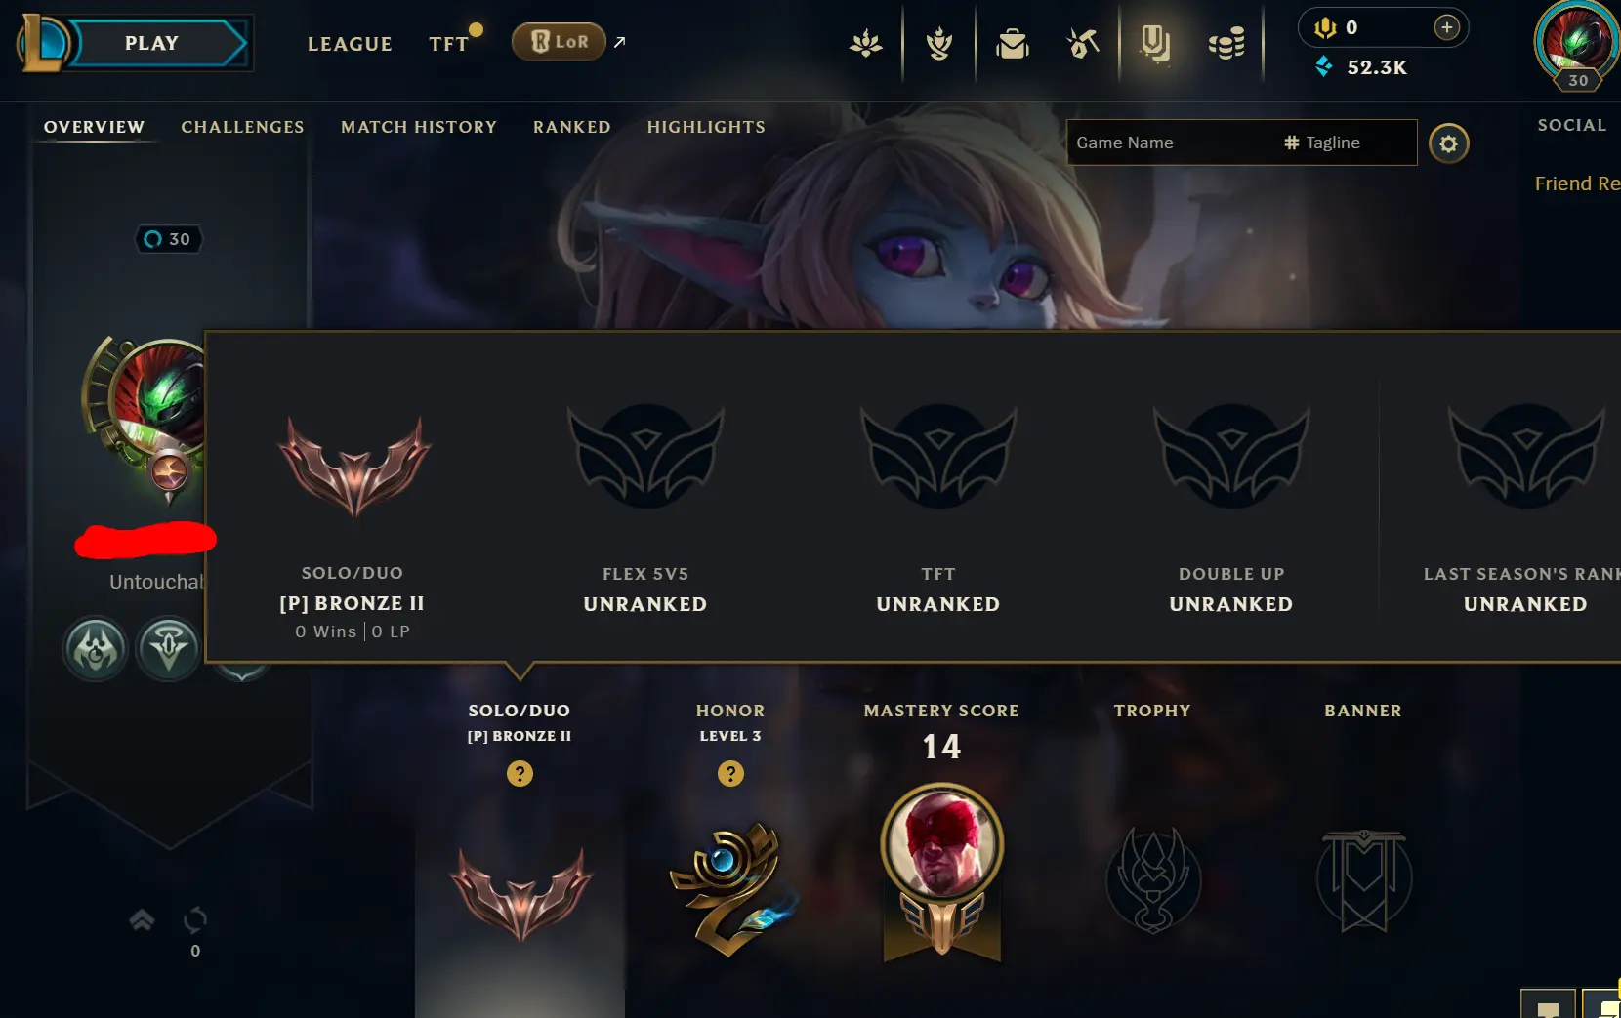Click the Tagline input field

[x=1348, y=143]
